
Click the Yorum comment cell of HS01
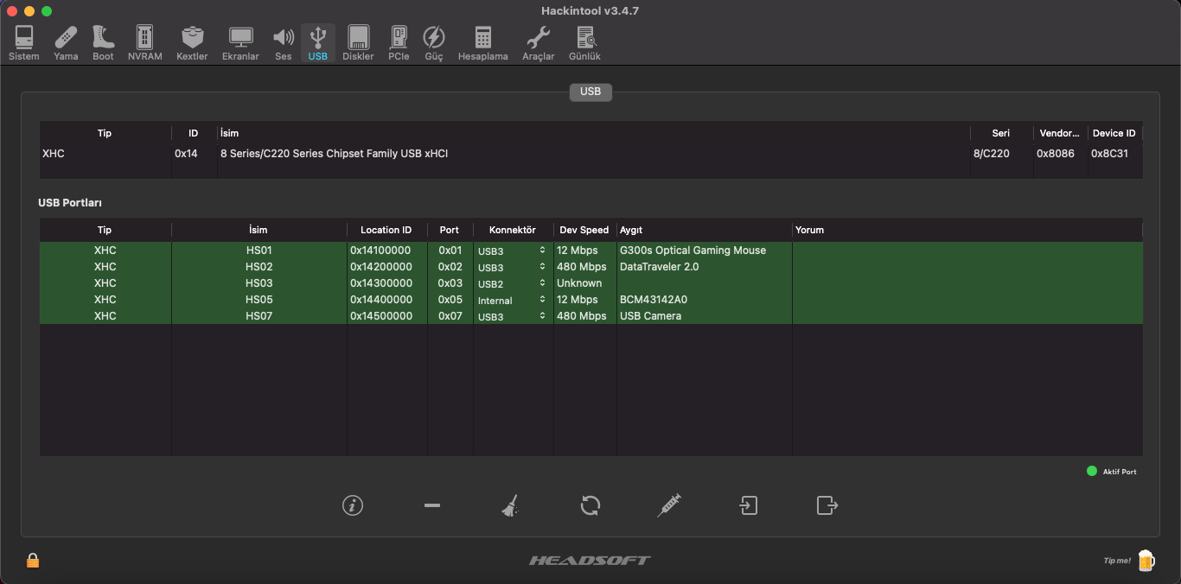click(x=967, y=251)
